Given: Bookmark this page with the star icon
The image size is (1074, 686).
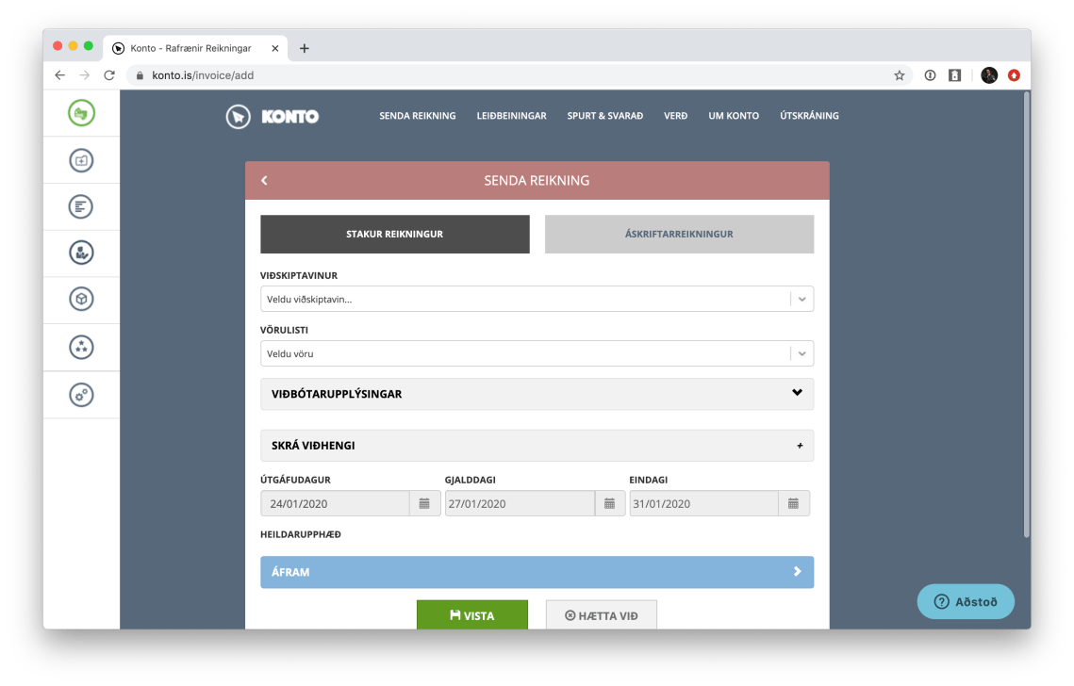Looking at the screenshot, I should (899, 75).
